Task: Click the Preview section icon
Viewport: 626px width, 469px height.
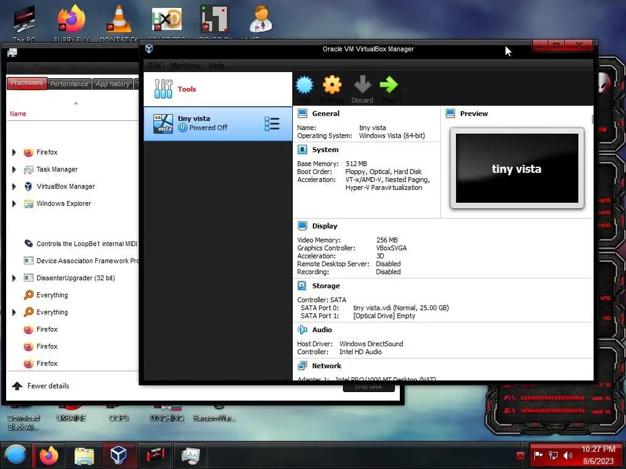Action: pyautogui.click(x=451, y=114)
